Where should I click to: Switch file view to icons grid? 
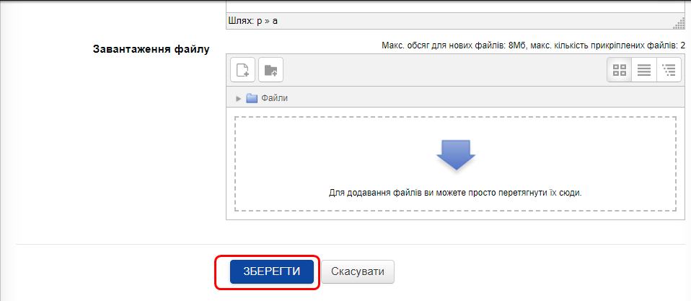(619, 70)
